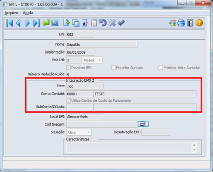Open the Meses unit dropdown

92,60
